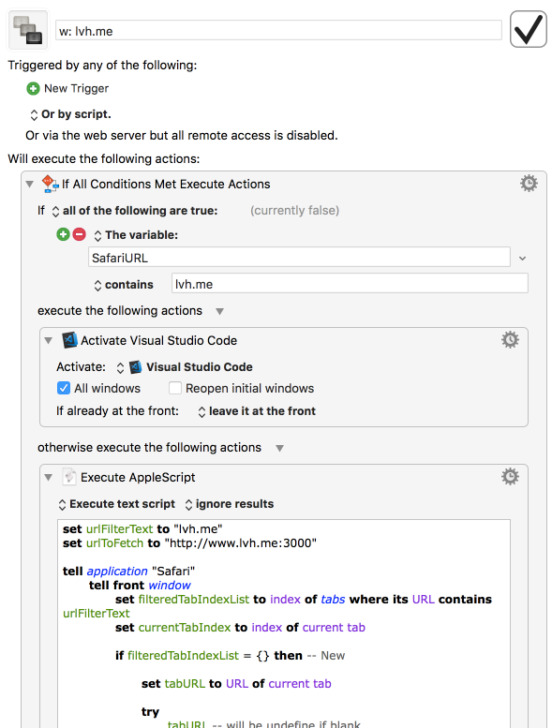Click the Visual Studio Code icon in the action title
552x728 pixels.
(69, 340)
